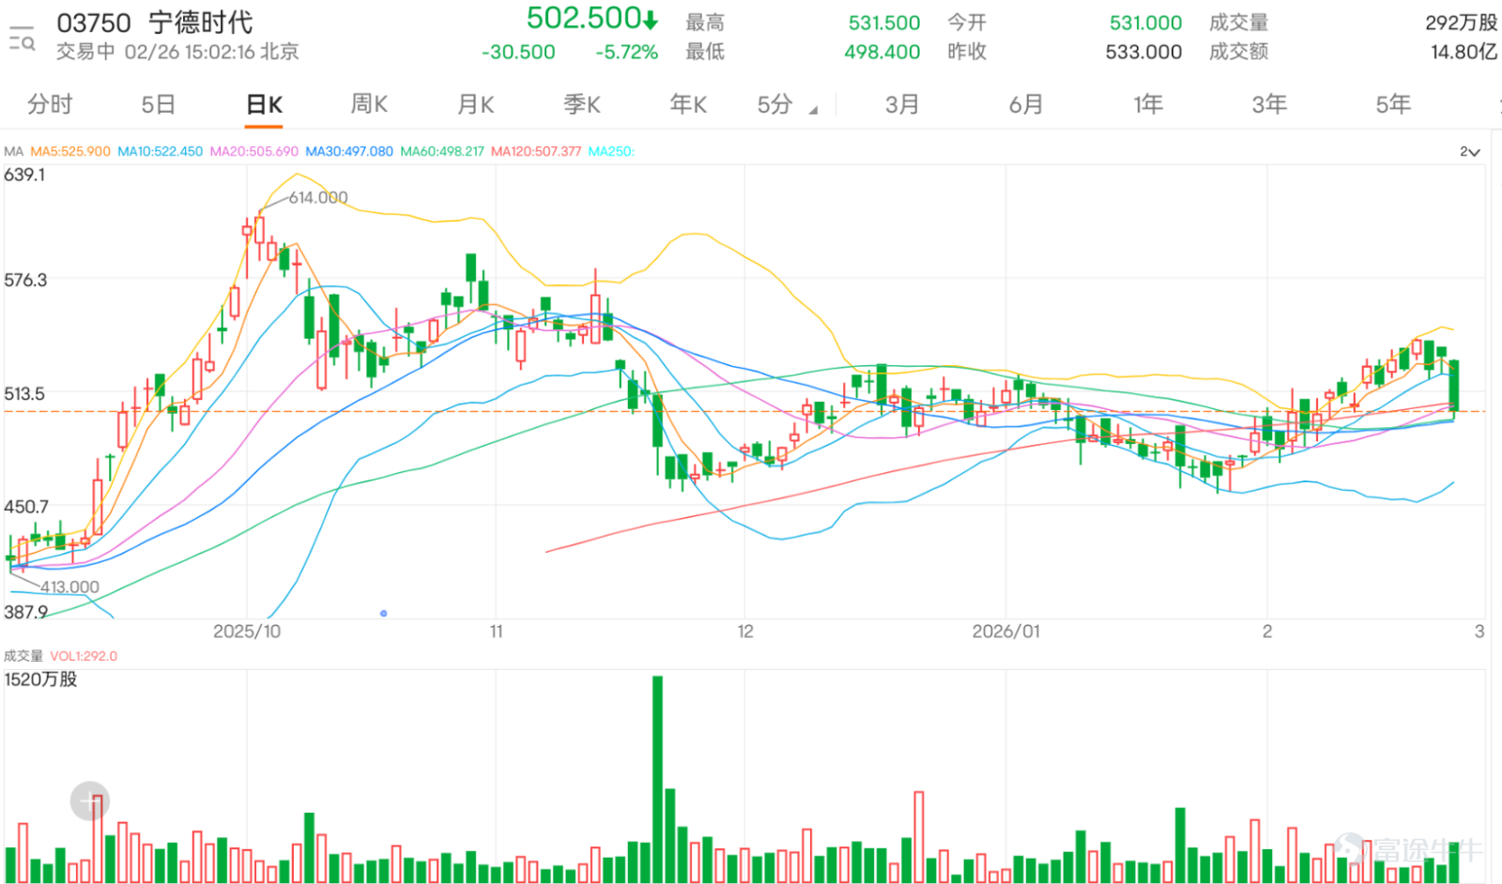Click the 1520万股 volume axis label

[40, 679]
